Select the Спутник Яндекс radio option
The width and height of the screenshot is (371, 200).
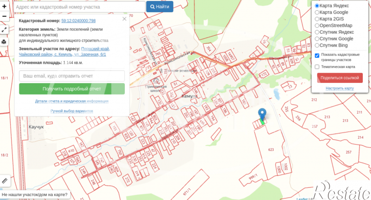coord(317,32)
